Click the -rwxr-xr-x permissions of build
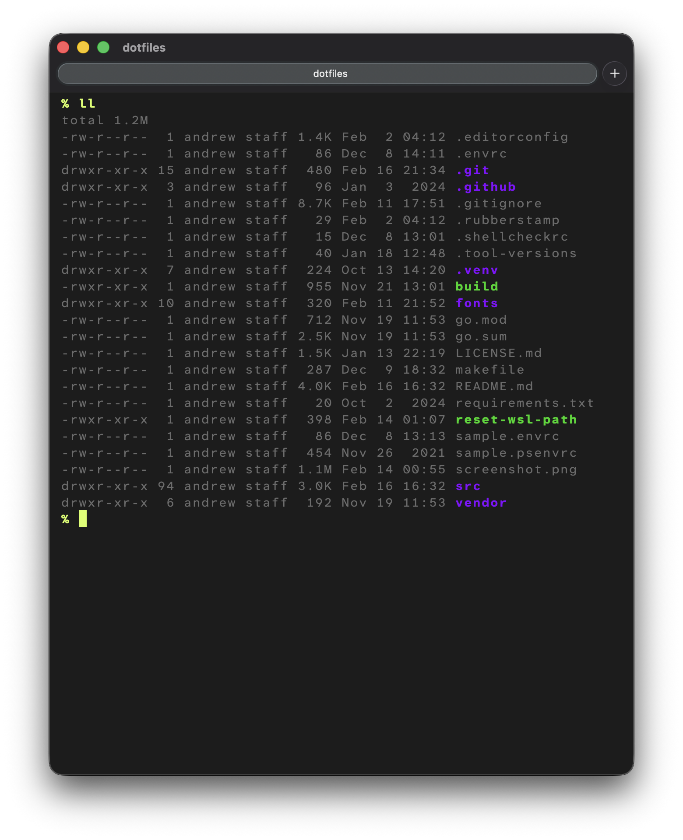Viewport: 683px width, 840px height. tap(105, 287)
